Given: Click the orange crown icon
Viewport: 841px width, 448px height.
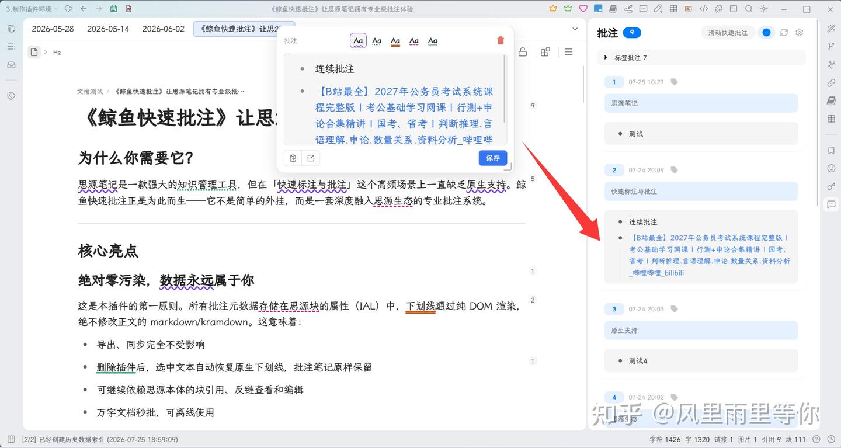Looking at the screenshot, I should (x=553, y=9).
